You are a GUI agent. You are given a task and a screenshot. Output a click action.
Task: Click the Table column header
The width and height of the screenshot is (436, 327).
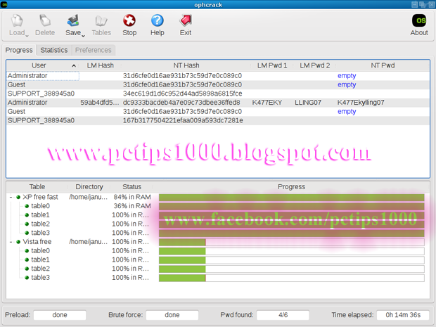click(x=37, y=186)
